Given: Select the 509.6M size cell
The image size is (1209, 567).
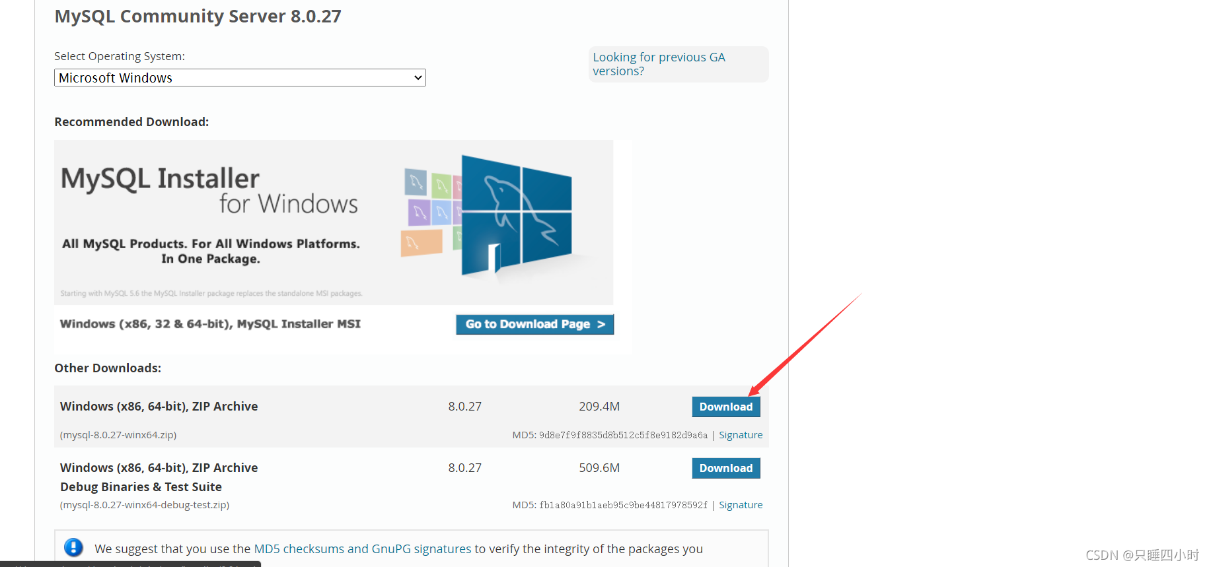Looking at the screenshot, I should point(599,468).
